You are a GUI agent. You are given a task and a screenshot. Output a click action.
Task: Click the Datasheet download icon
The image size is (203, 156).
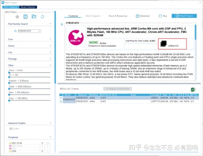click(x=137, y=16)
